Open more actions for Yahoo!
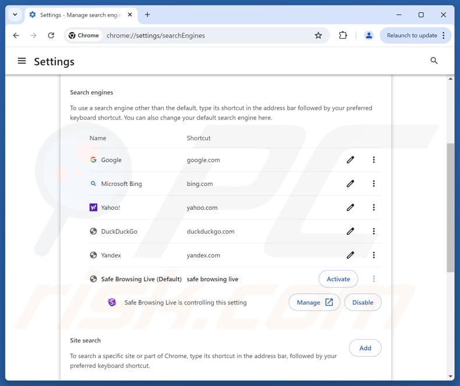Screen dimensions: 460x386 373,208
